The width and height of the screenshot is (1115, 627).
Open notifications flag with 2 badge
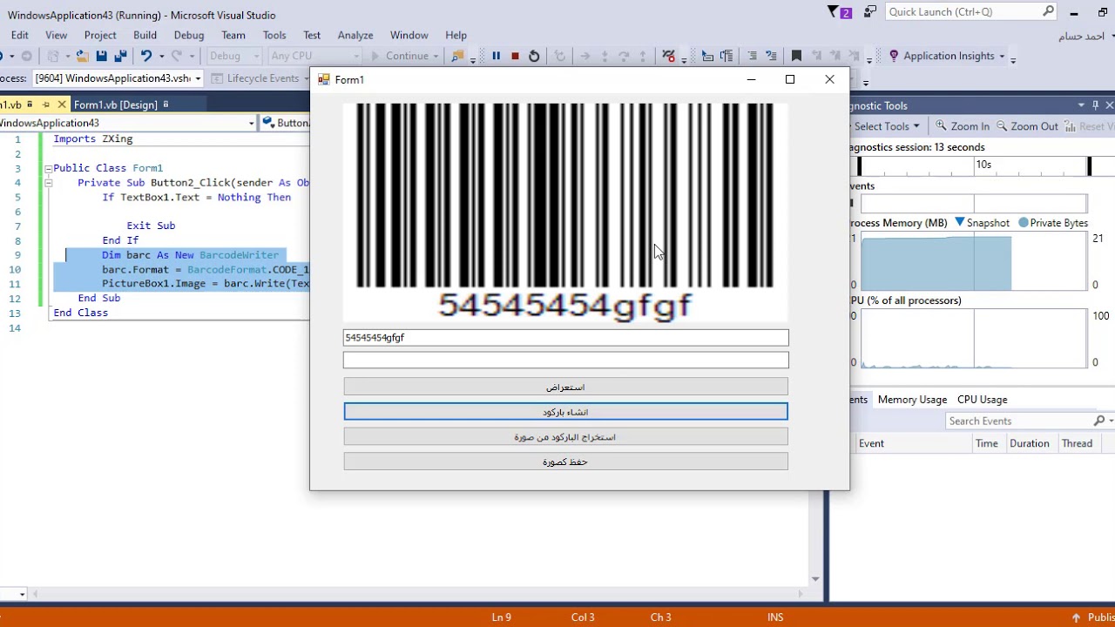tap(839, 12)
